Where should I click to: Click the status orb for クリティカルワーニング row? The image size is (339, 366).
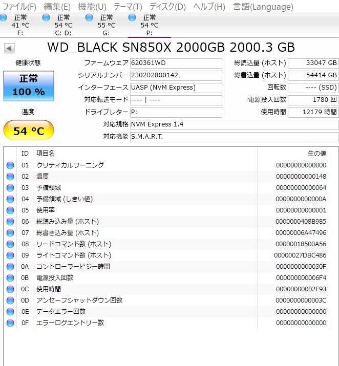10,165
